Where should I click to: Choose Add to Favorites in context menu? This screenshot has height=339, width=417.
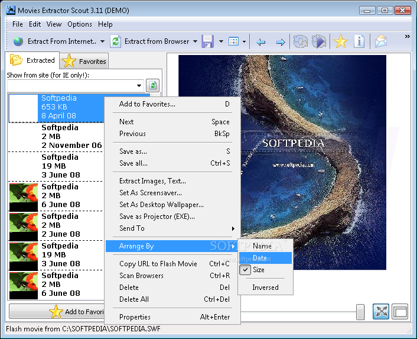click(173, 104)
